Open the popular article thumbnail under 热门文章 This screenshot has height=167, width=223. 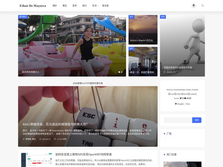[x=182, y=164]
